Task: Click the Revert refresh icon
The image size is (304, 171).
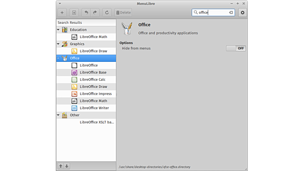Action: point(107,13)
